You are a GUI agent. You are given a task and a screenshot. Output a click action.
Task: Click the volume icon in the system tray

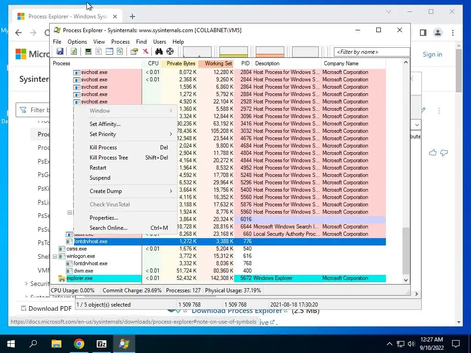pos(411,344)
